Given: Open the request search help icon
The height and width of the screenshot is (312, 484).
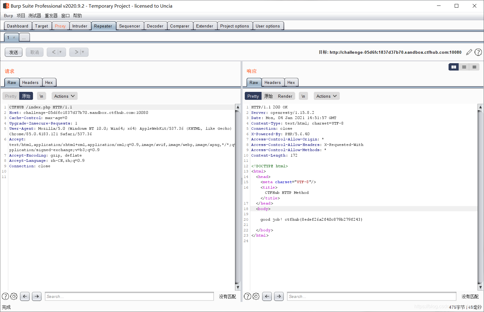Looking at the screenshot, I should pos(5,296).
